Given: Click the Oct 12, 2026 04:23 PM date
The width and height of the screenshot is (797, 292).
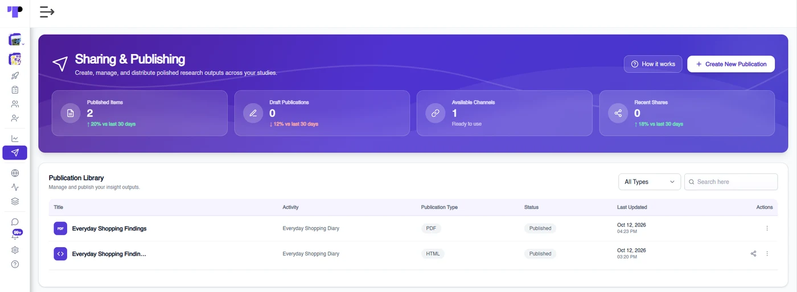Looking at the screenshot, I should (631, 228).
